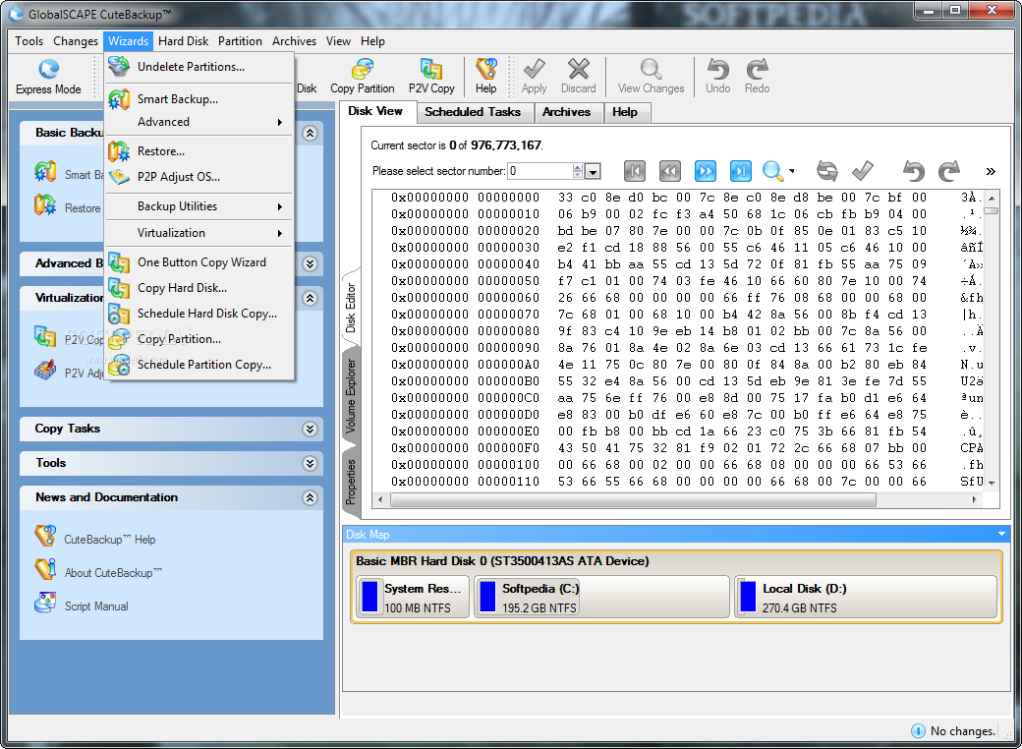This screenshot has width=1022, height=749.
Task: Click the Express Mode toolbar icon
Action: [49, 69]
